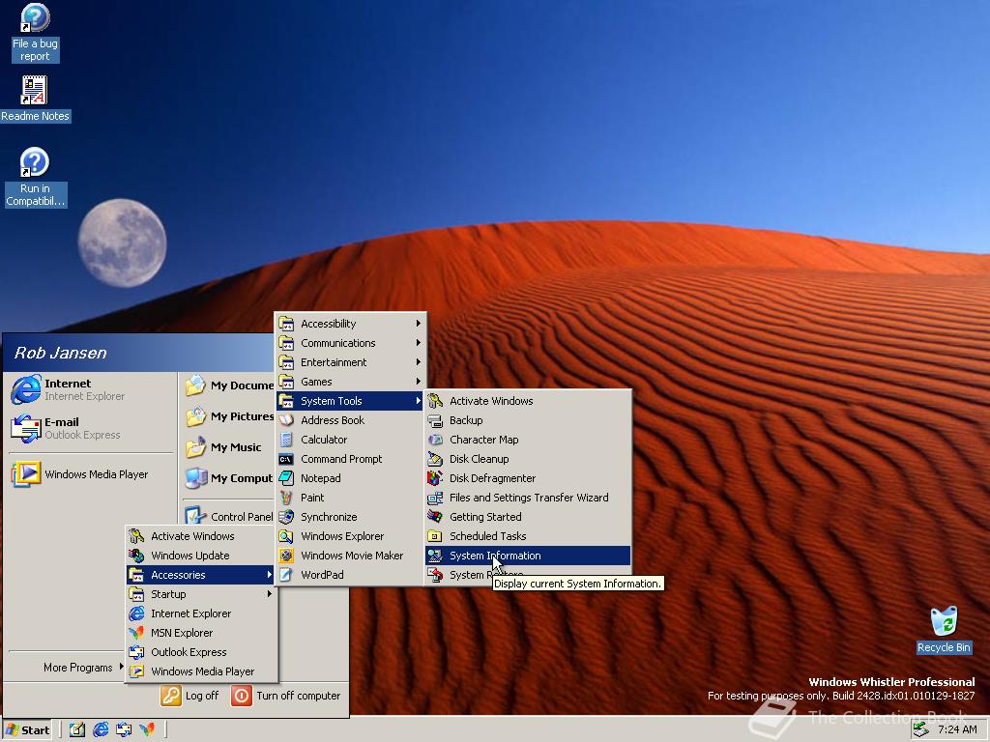Open More Programs in Start menu
Viewport: 990px width, 742px height.
[82, 668]
